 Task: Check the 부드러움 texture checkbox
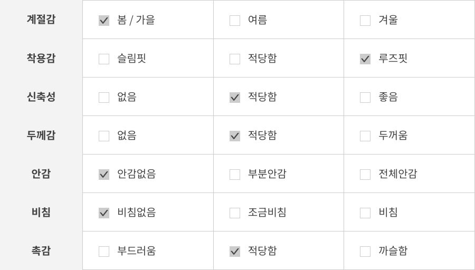pos(104,252)
